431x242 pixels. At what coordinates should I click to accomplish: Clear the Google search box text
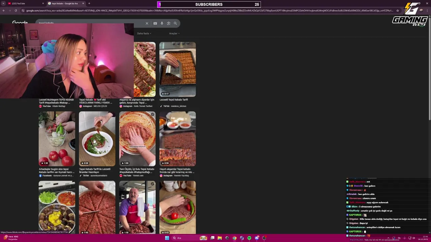(147, 23)
